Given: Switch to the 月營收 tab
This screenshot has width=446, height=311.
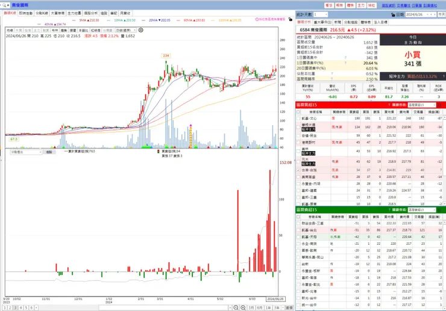Looking at the screenshot, I should click(x=125, y=13).
